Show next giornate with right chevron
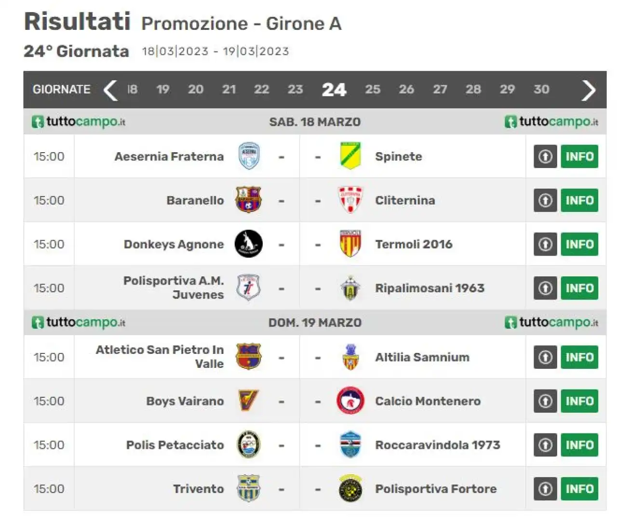 589,90
